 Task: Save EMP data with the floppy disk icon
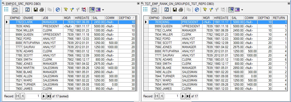coord(36,10)
